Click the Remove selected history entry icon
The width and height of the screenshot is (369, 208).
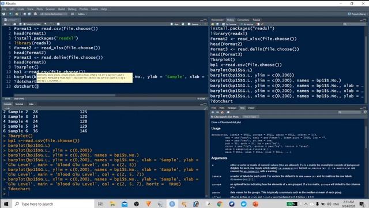pyautogui.click(x=258, y=24)
